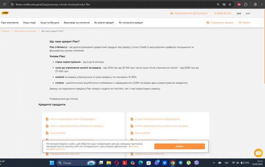265x167 pixels.
Task: Open Telegram from the taskbar
Action: click(180, 163)
